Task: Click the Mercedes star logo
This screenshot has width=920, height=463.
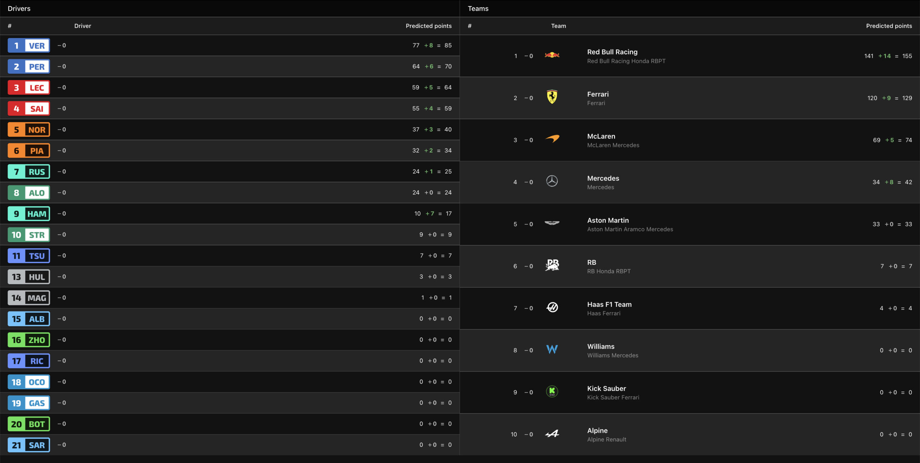Action: coord(552,181)
